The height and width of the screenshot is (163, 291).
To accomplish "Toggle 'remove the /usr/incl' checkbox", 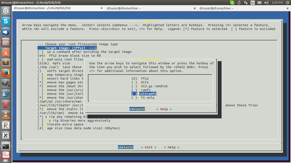I will pyautogui.click(x=40, y=94).
